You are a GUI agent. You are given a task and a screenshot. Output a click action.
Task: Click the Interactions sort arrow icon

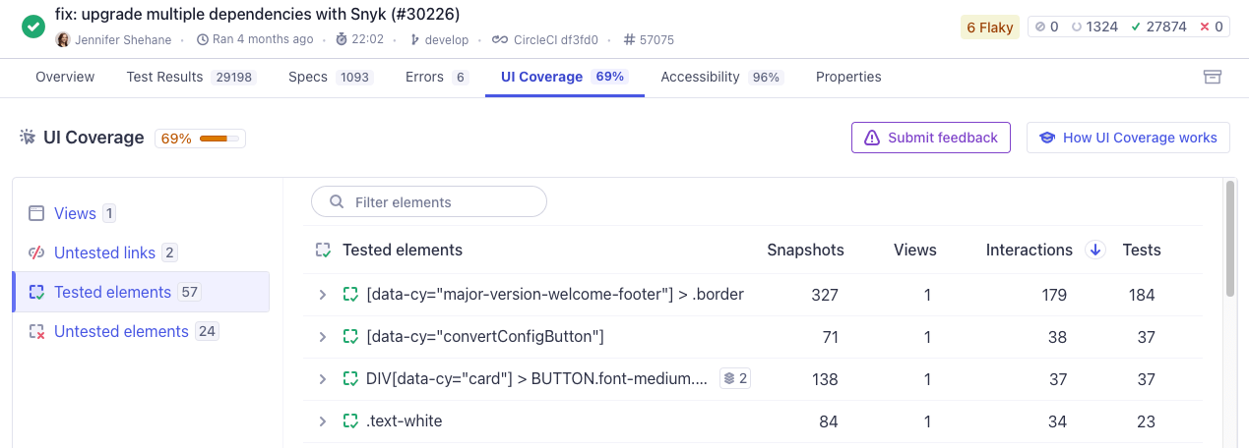[1094, 251]
